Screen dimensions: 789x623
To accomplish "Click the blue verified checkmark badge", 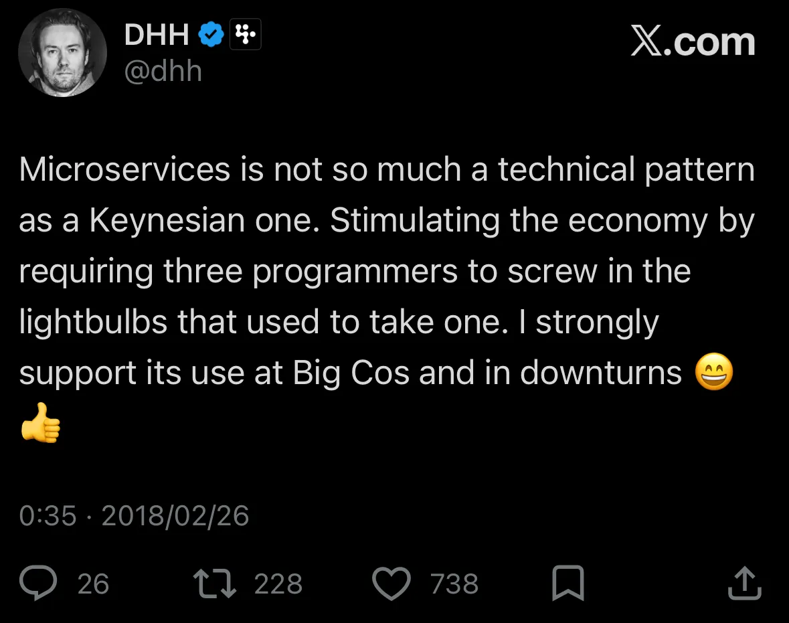I will click(211, 33).
